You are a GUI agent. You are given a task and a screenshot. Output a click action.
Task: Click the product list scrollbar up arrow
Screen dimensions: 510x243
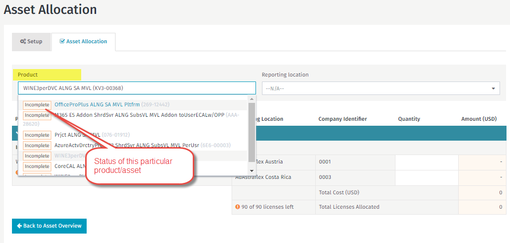[252, 99]
